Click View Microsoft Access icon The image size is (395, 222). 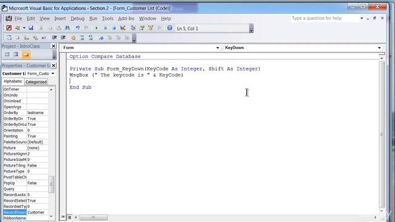coord(9,28)
